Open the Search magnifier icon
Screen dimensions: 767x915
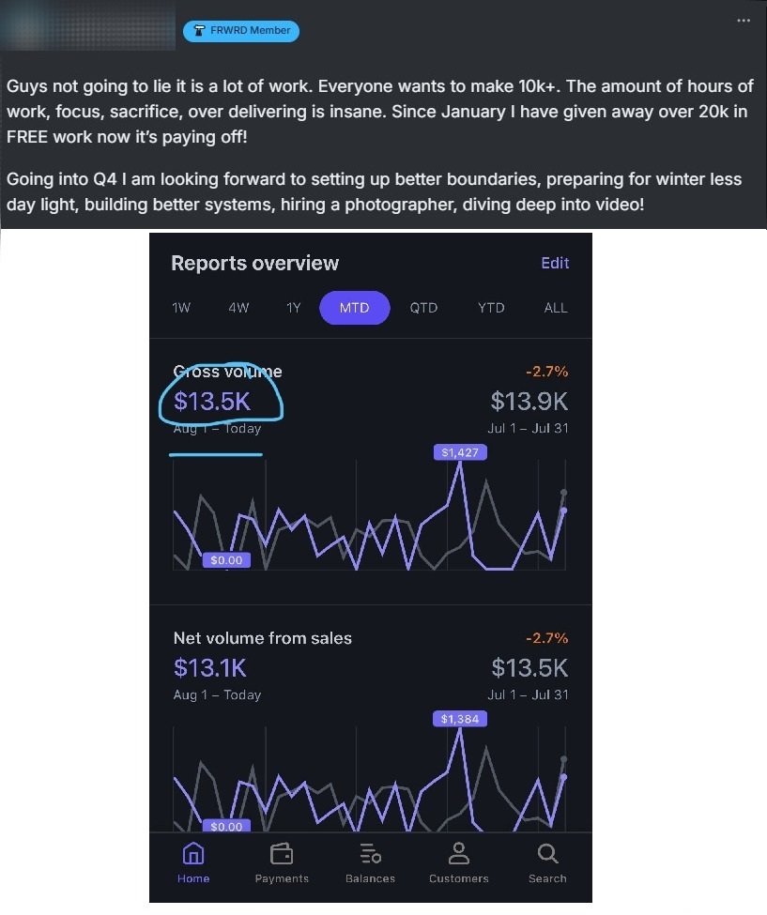(x=547, y=854)
